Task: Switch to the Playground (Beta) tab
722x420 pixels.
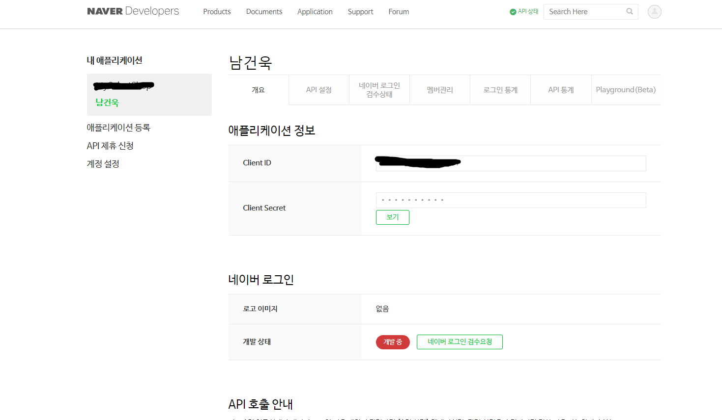Action: [626, 90]
